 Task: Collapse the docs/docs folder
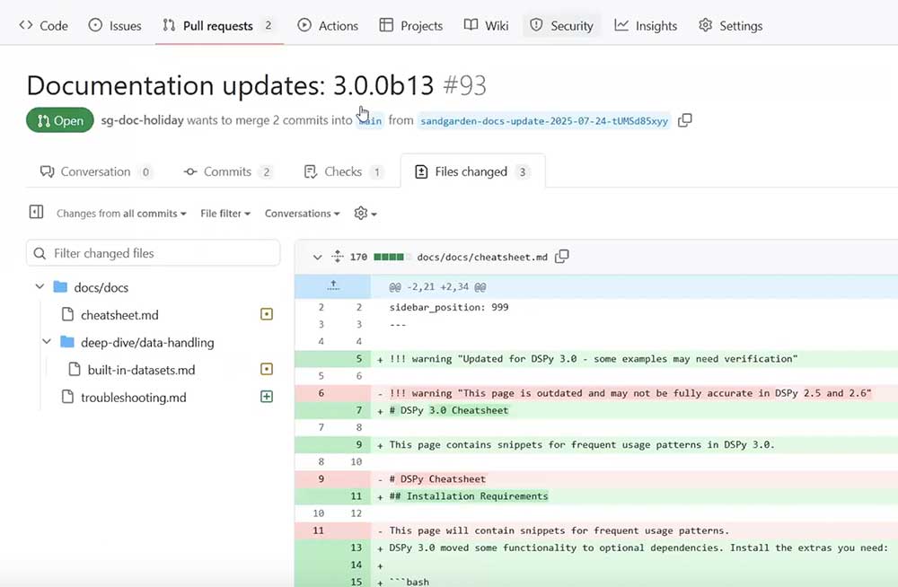(x=40, y=286)
